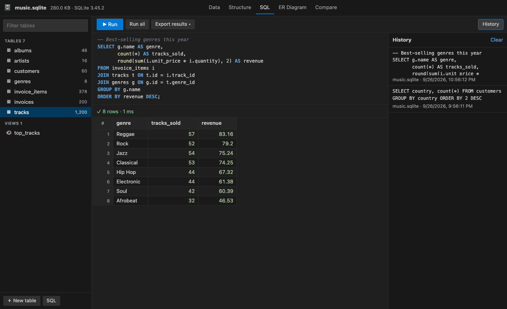Viewport: 507px width, 309px height.
Task: Sort results by the genre column header
Action: 130,123
